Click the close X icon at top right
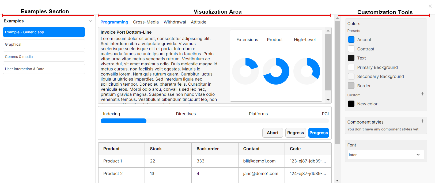Image resolution: width=435 pixels, height=183 pixels. point(430,6)
